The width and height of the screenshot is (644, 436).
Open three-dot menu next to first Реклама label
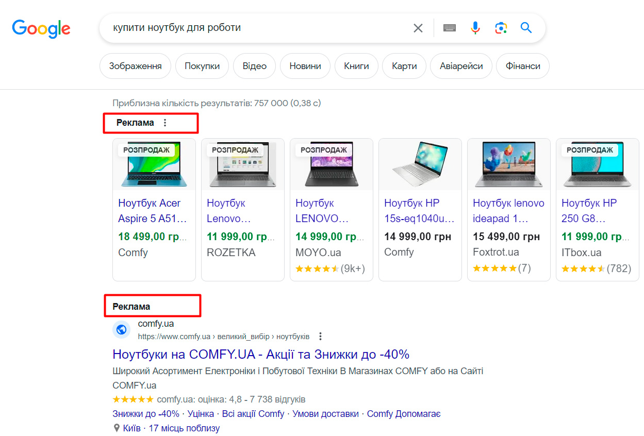tap(165, 123)
